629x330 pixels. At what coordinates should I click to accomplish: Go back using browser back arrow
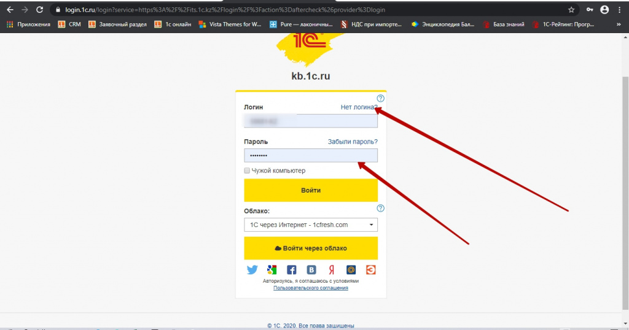pyautogui.click(x=10, y=10)
